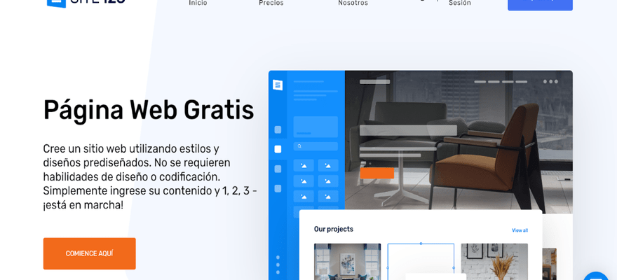Screen dimensions: 617x280
Task: Click the three-dot menu in the mockup image
Action: click(x=550, y=82)
